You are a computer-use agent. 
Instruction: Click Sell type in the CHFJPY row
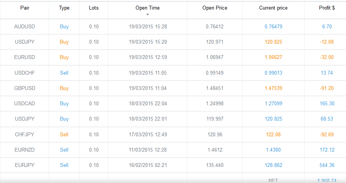coord(64,134)
